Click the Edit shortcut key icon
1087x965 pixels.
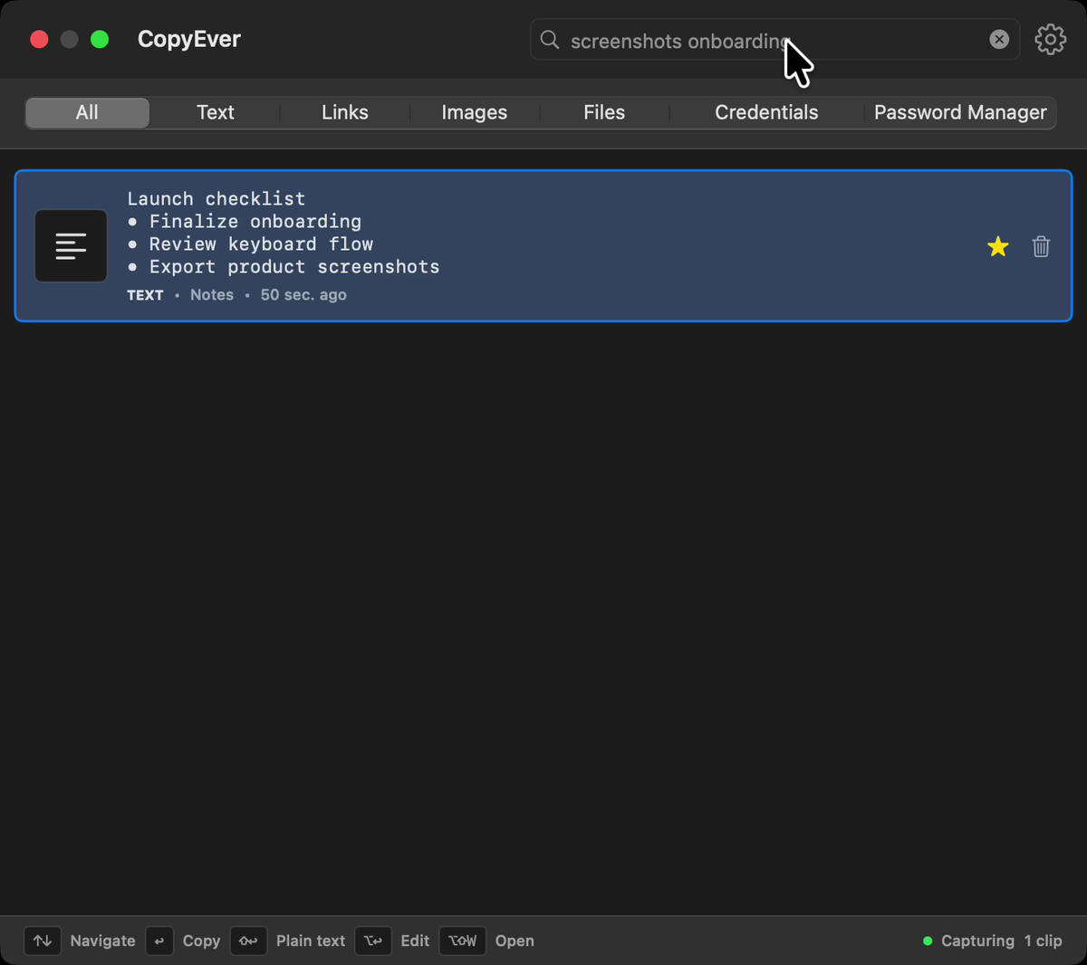point(373,941)
